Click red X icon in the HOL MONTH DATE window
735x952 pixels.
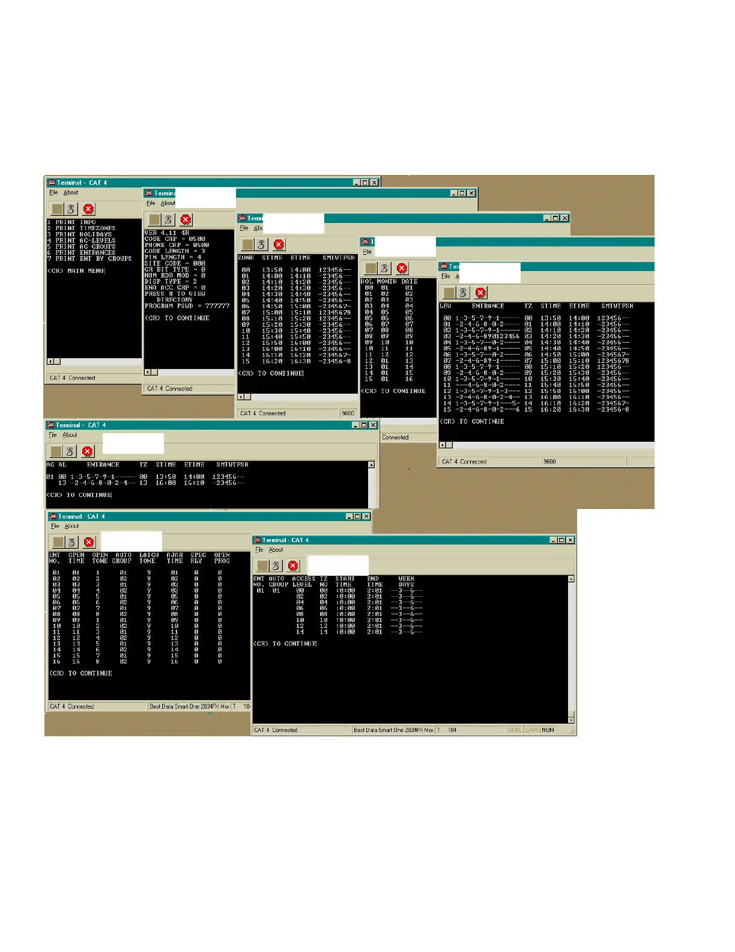point(402,268)
